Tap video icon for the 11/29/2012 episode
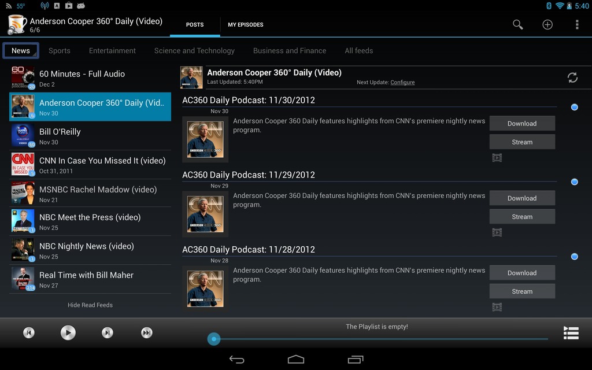This screenshot has height=370, width=592. click(x=497, y=232)
